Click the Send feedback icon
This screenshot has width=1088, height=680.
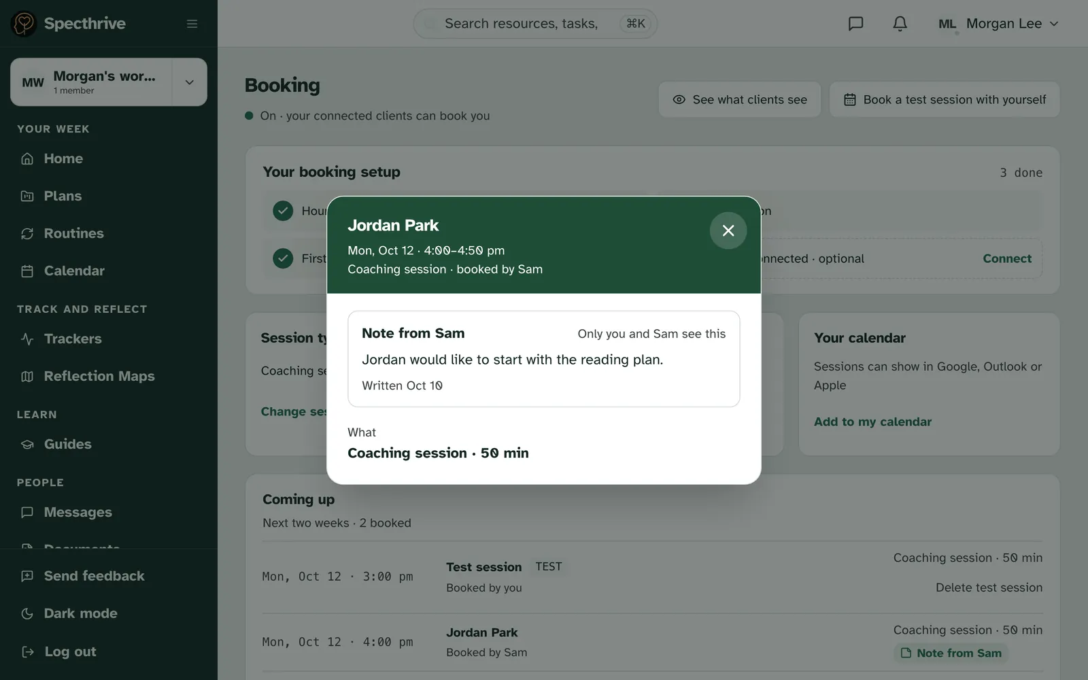[x=27, y=576]
